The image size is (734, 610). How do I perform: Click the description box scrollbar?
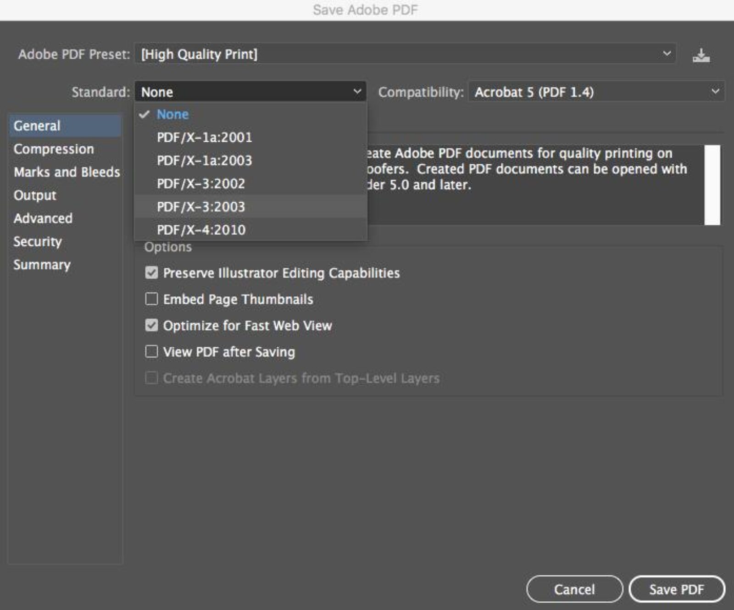[712, 185]
